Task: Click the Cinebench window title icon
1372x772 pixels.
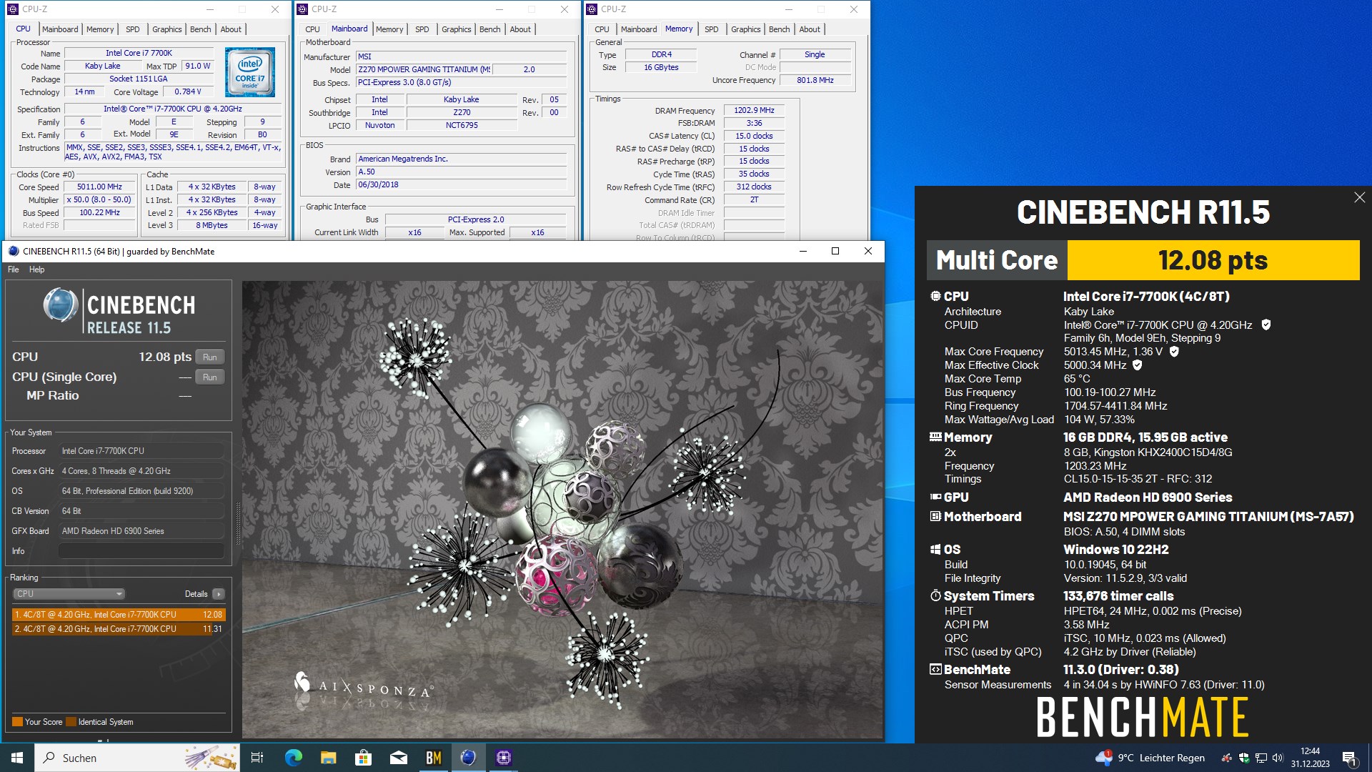Action: (14, 251)
